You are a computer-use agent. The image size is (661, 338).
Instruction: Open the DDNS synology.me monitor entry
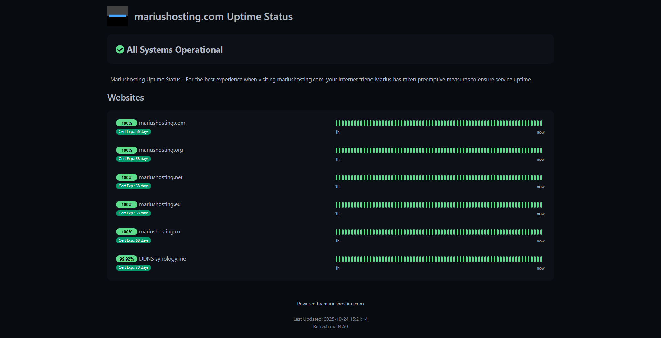(x=162, y=258)
